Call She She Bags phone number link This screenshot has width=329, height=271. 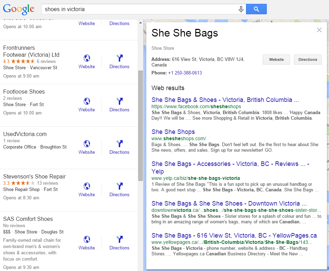185,73
